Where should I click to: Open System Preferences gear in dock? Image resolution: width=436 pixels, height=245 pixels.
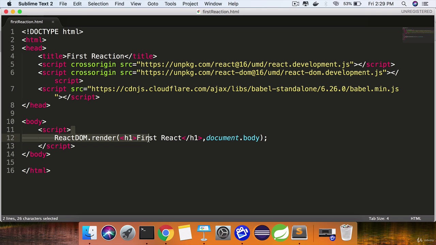click(223, 233)
